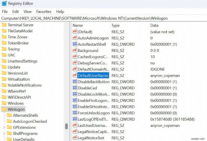Select the Terminal Server folder icon

(4, 25)
